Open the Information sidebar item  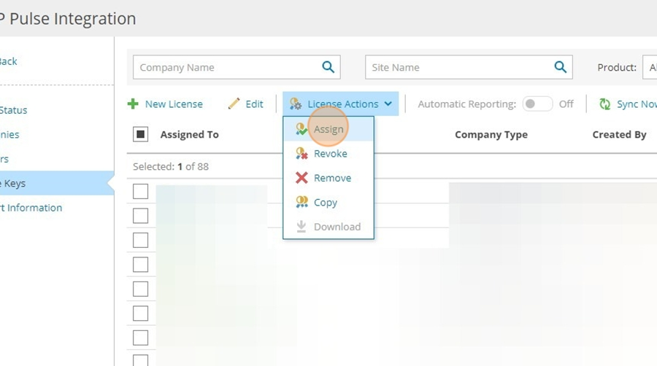(x=31, y=208)
